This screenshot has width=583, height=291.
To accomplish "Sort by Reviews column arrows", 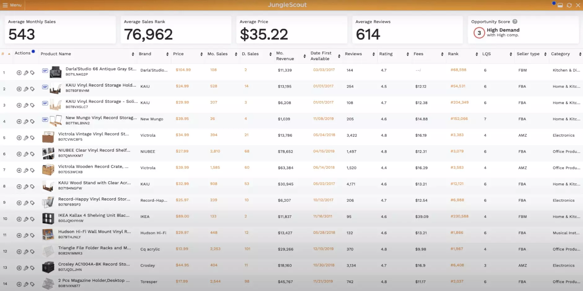I will [373, 54].
